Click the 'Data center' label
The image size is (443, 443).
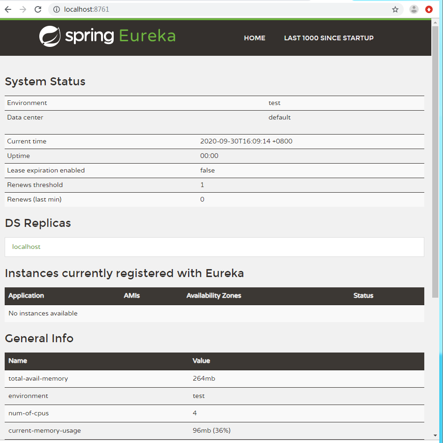[25, 117]
